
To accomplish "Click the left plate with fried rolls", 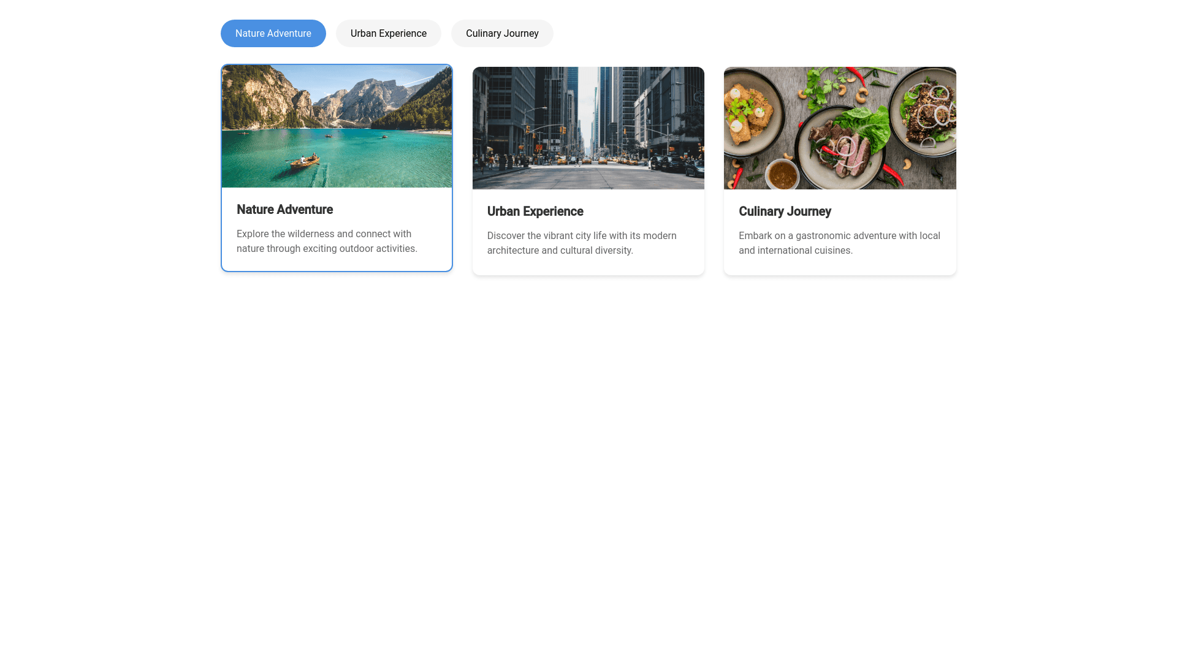I will pos(749,113).
